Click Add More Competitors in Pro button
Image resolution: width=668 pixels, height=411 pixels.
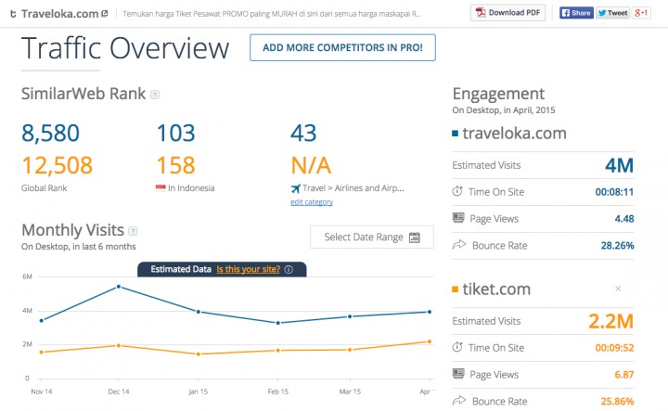(342, 47)
